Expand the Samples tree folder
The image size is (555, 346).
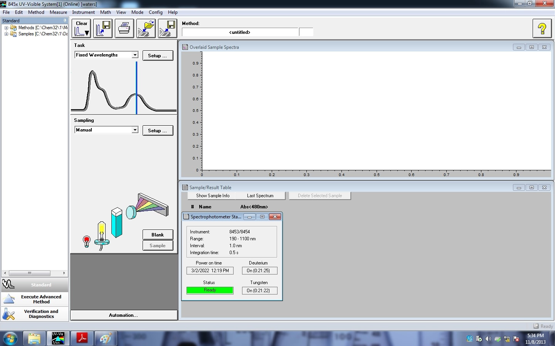pyautogui.click(x=6, y=34)
